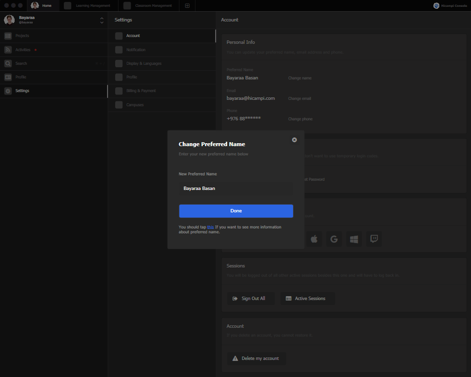Screen dimensions: 471x377
Task: Connect the Microsoft account icon
Action: [354, 239]
